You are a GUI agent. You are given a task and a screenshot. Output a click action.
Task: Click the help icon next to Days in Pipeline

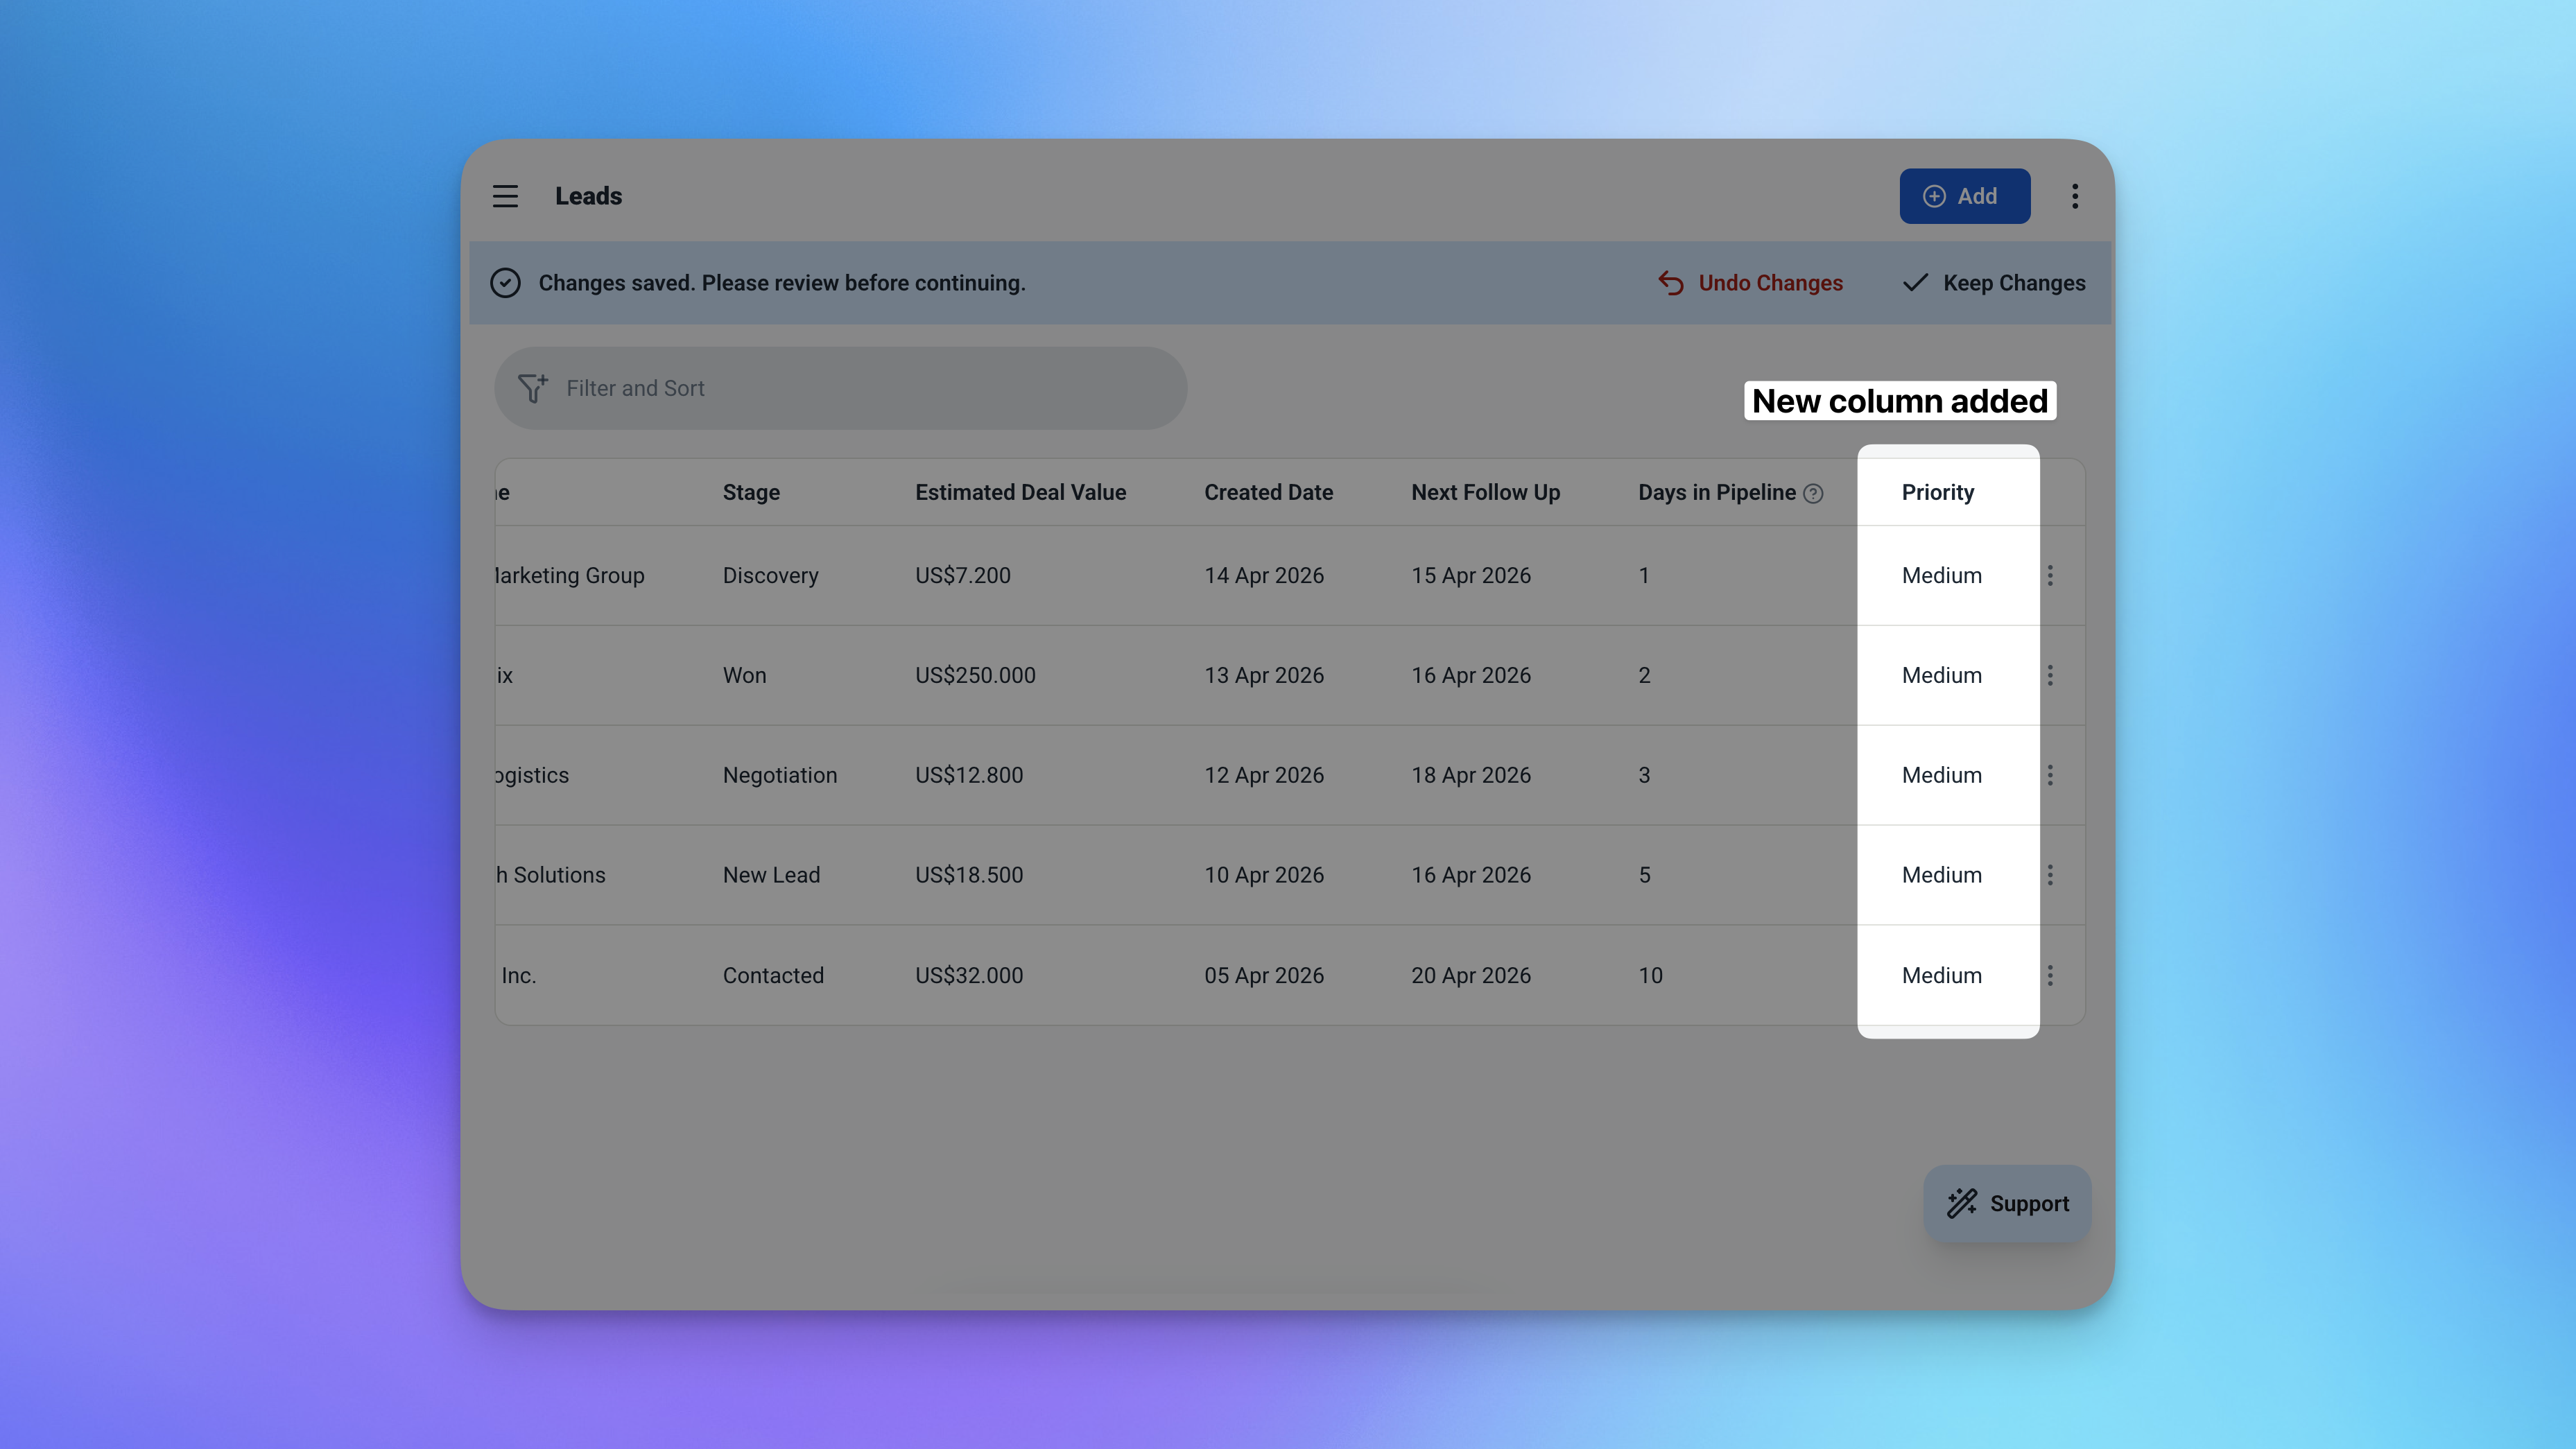click(x=1814, y=493)
